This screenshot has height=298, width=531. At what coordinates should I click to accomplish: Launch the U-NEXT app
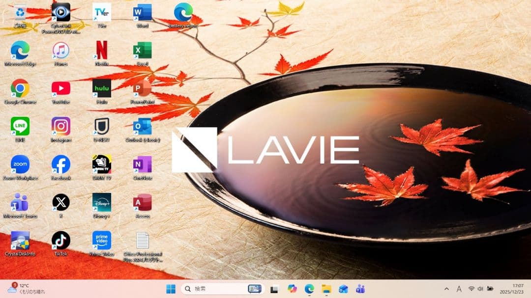pos(101,128)
